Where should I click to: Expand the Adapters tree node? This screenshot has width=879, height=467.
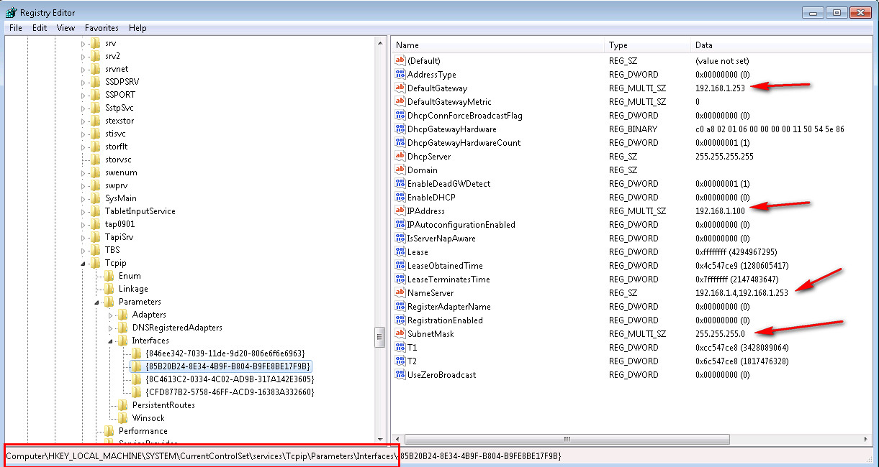point(110,315)
